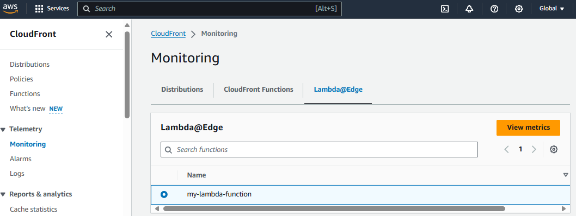Image resolution: width=576 pixels, height=216 pixels.
Task: Focus the Search functions field
Action: tap(319, 150)
